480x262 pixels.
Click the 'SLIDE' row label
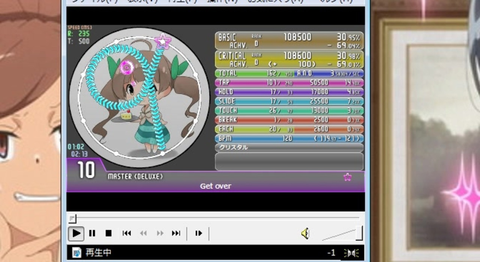227,101
